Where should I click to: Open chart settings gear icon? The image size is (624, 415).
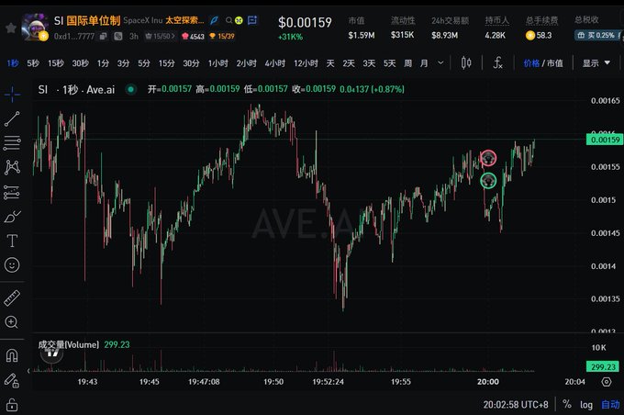[x=606, y=382]
